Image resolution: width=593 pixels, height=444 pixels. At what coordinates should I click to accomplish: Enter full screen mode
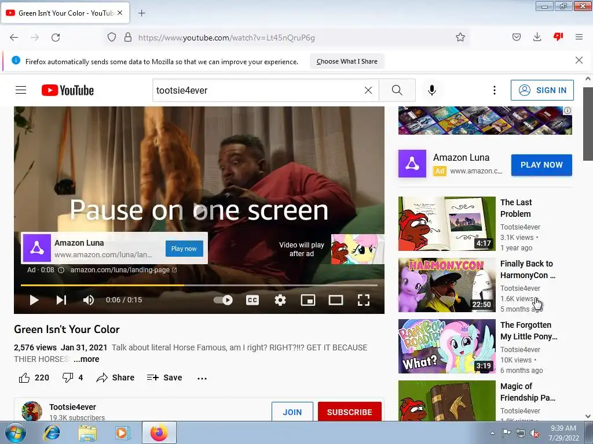364,300
